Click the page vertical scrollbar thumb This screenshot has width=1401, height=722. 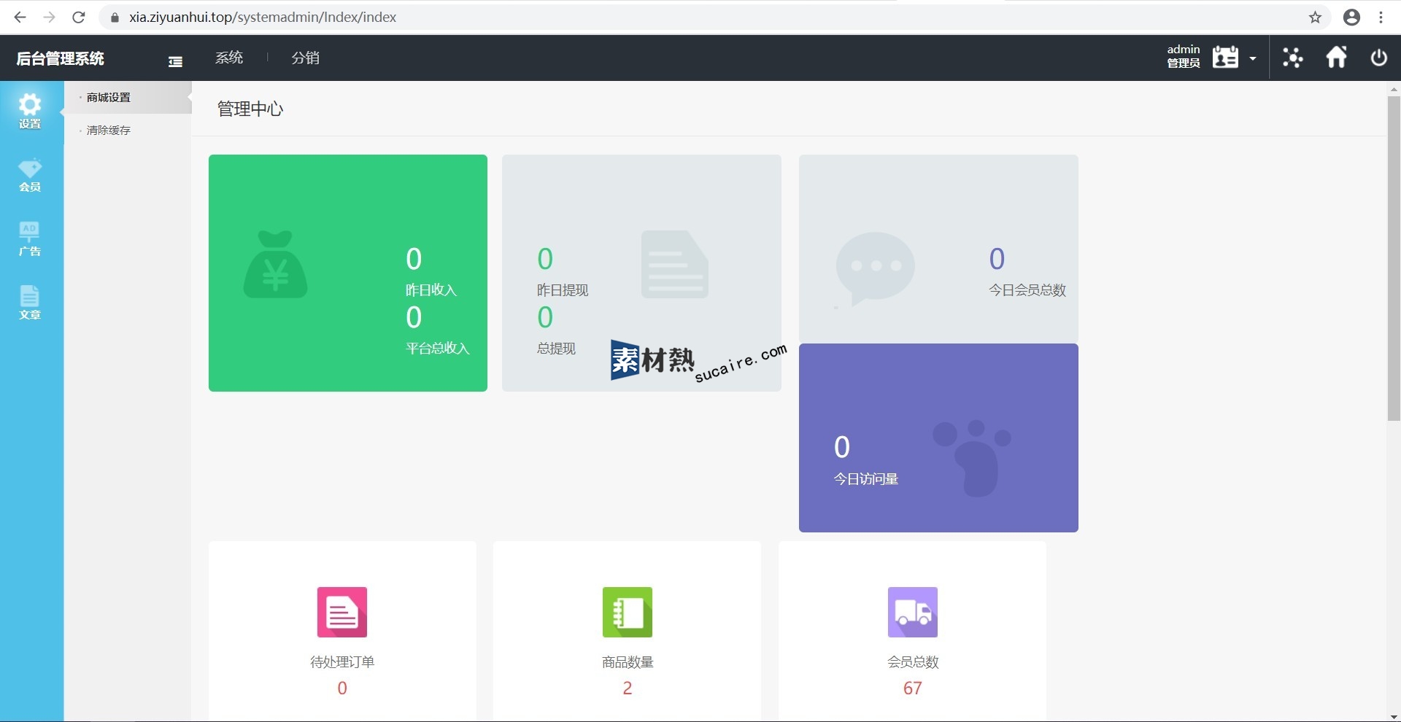[1394, 255]
